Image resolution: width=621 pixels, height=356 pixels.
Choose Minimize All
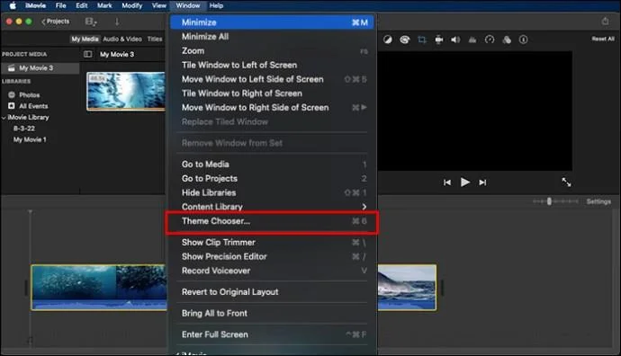click(272, 37)
